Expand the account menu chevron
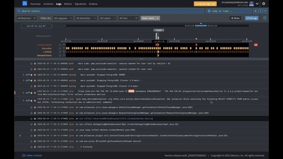Viewport: 283px width, 159px height. pos(257,4)
